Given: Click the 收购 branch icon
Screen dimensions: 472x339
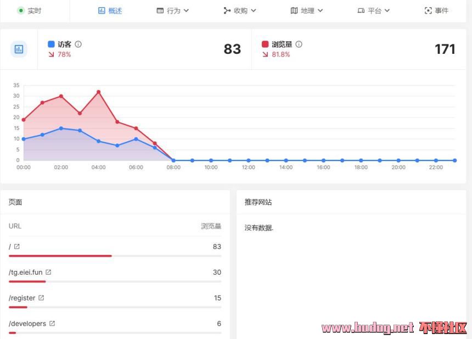Looking at the screenshot, I should (x=227, y=11).
